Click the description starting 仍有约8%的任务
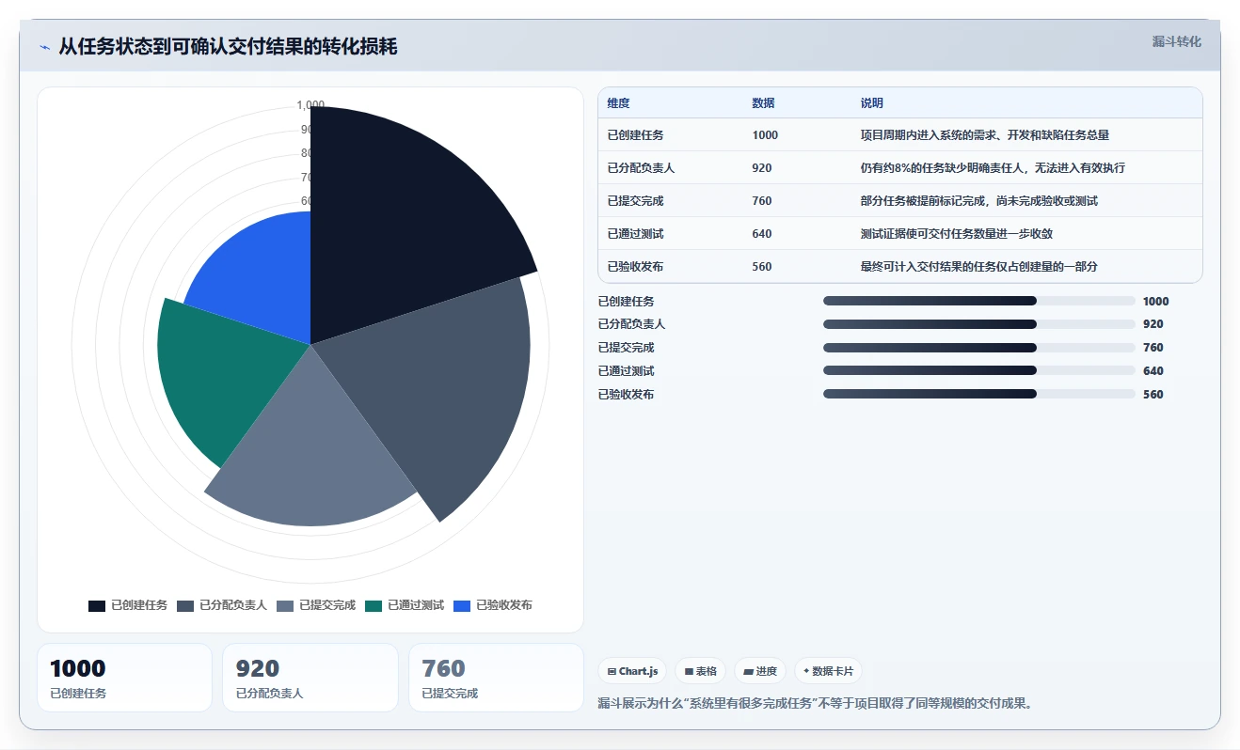The height and width of the screenshot is (750, 1240). click(x=993, y=168)
